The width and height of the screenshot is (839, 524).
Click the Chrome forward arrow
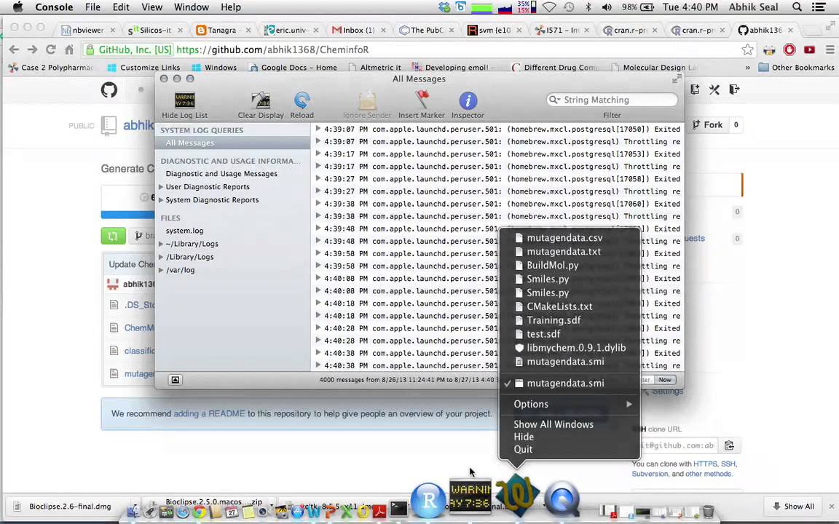[33, 49]
